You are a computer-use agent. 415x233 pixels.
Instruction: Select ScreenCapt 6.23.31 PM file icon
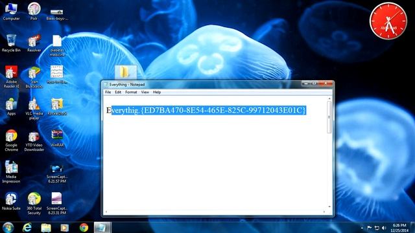(x=57, y=204)
